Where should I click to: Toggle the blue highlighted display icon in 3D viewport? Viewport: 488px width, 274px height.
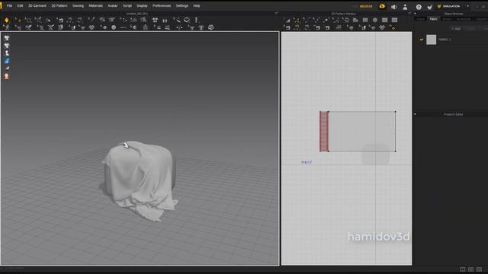7,61
